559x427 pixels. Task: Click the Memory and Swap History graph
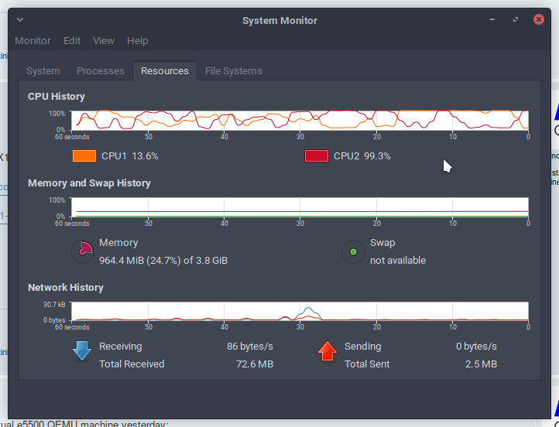[300, 207]
